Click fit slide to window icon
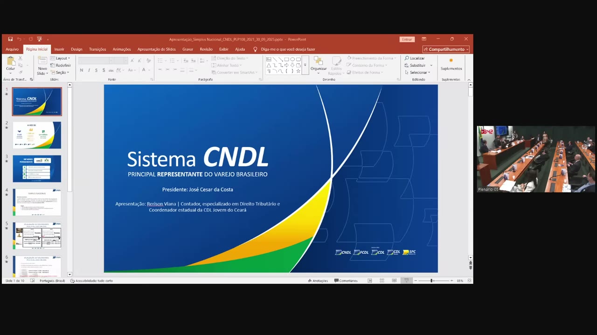Viewport: 597px width, 335px height. pos(469,281)
